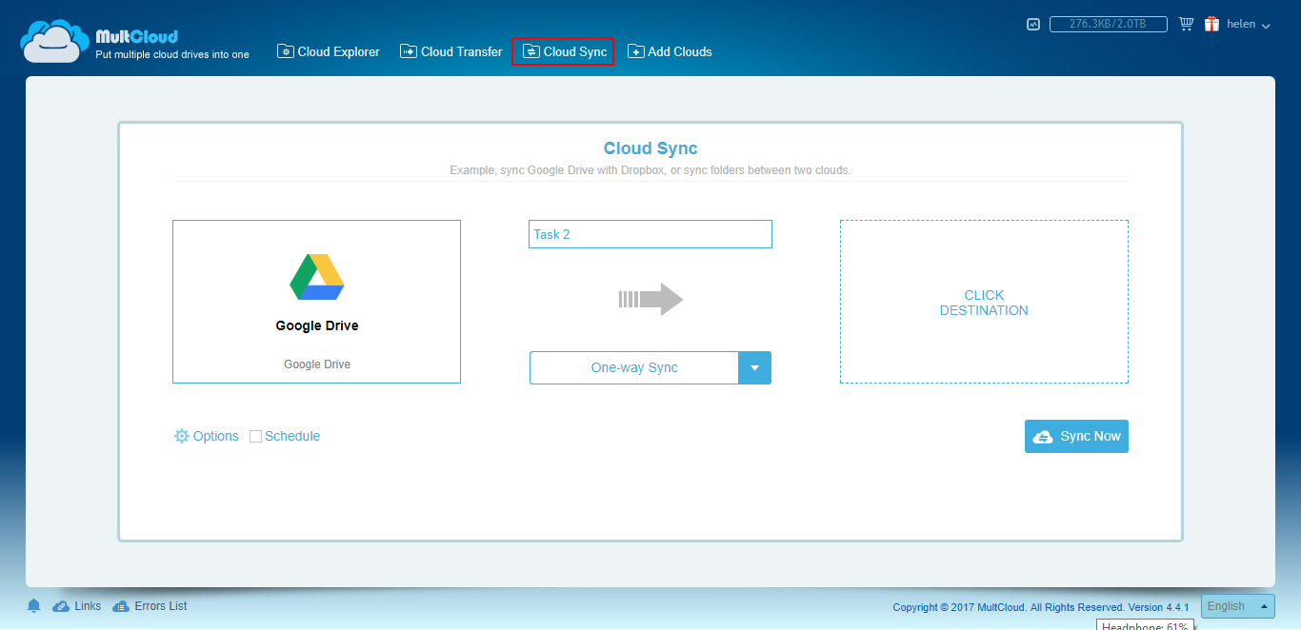Click the storage usage bar 276.3KB/2.0TB
This screenshot has height=630, width=1301.
1110,25
